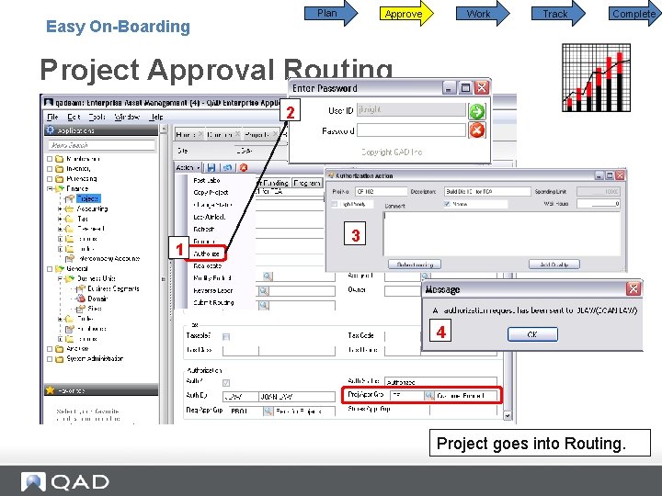
Task: Choose Authorize from the Action menu
Action: click(206, 254)
